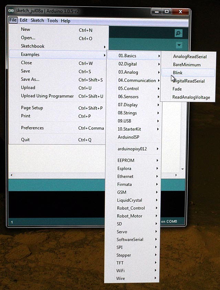Viewport: 220px width, 290px height.
Task: Open Page Setup from File menu
Action: click(x=58, y=108)
